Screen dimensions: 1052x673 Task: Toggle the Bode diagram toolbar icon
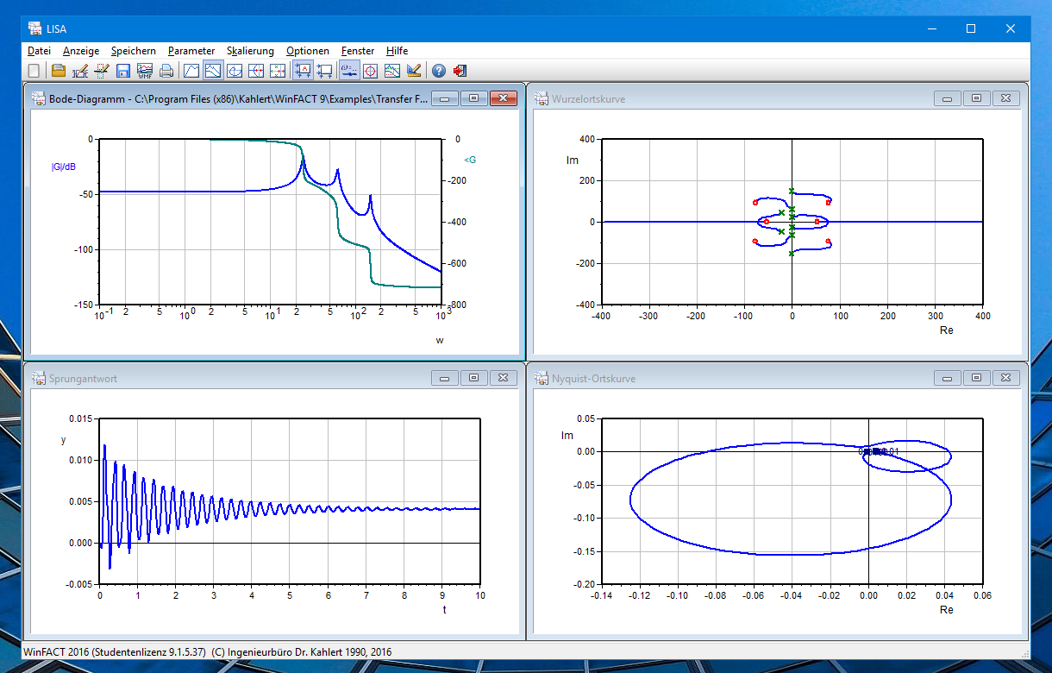213,71
